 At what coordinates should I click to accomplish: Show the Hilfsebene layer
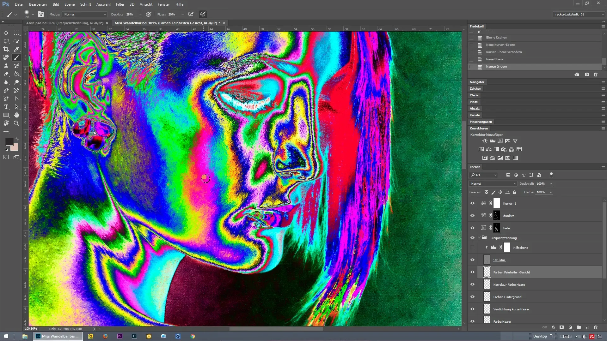click(x=472, y=248)
